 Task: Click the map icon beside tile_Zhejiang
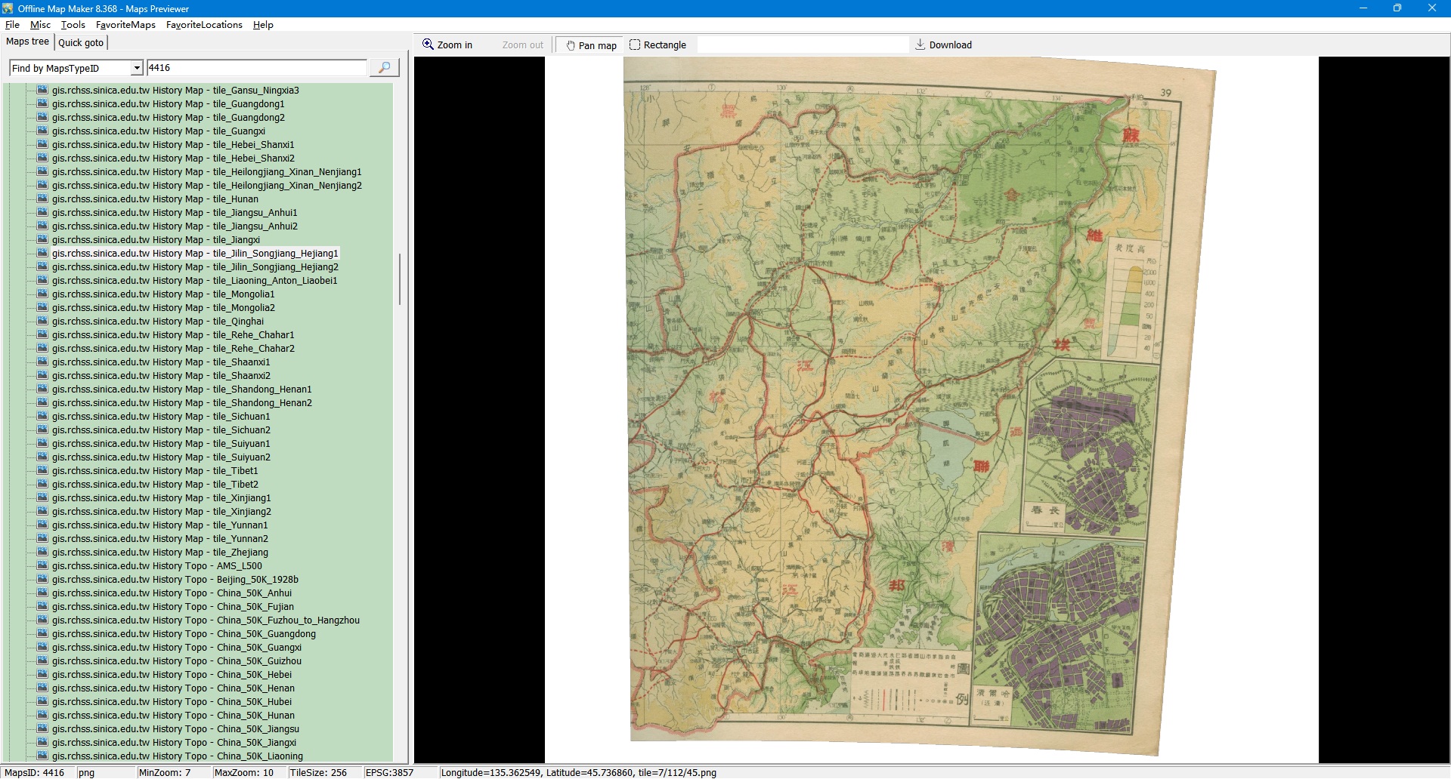pyautogui.click(x=42, y=553)
